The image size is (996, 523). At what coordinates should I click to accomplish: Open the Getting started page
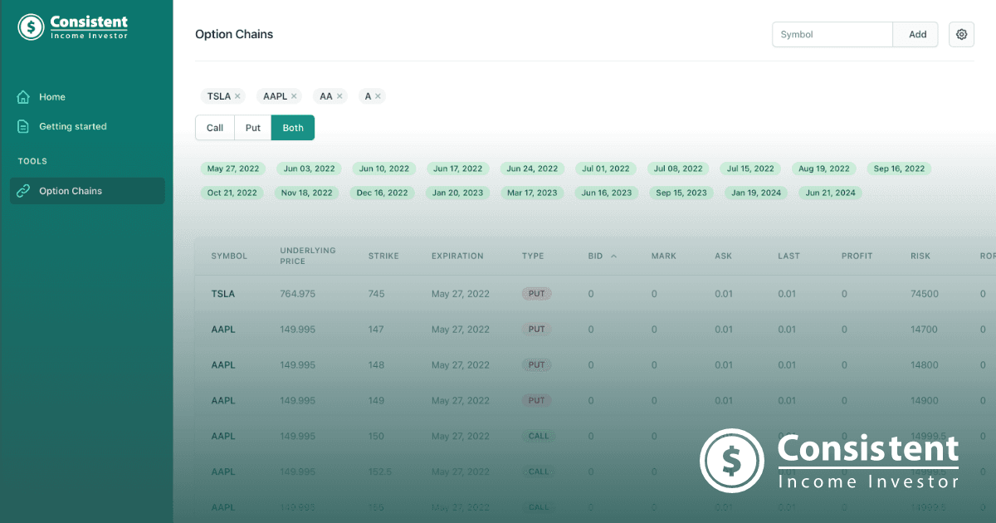[x=74, y=126]
